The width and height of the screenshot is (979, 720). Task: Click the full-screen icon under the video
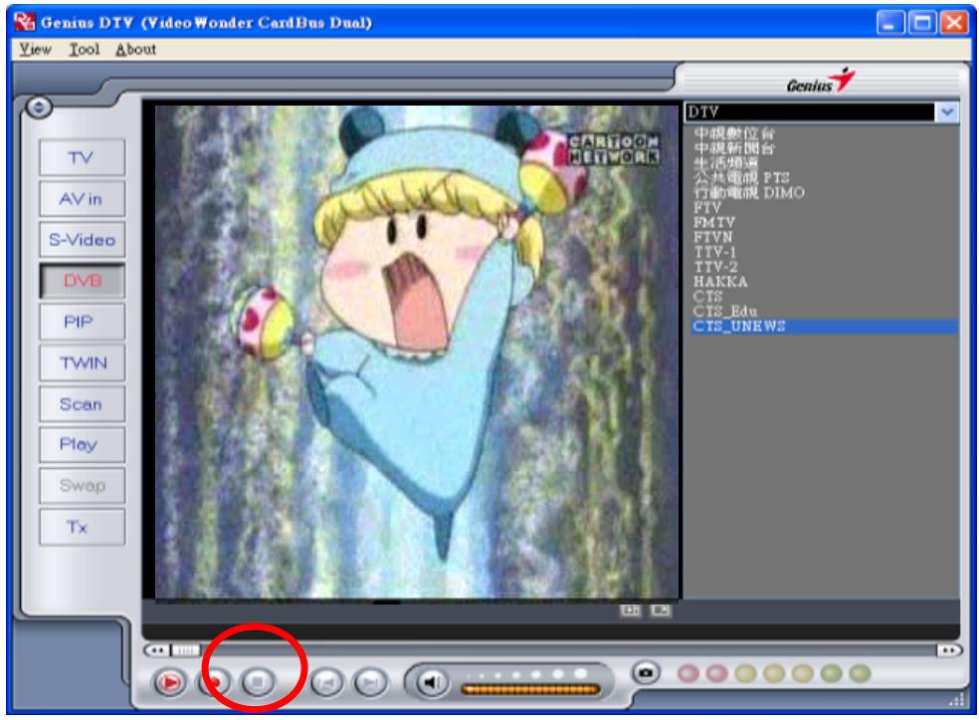pos(661,610)
